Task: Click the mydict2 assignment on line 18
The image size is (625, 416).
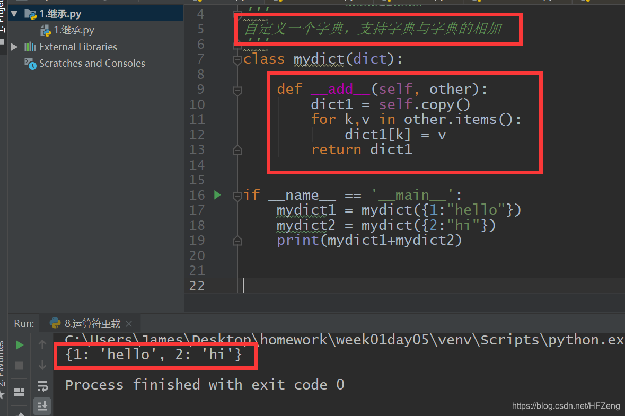Action: pos(386,226)
